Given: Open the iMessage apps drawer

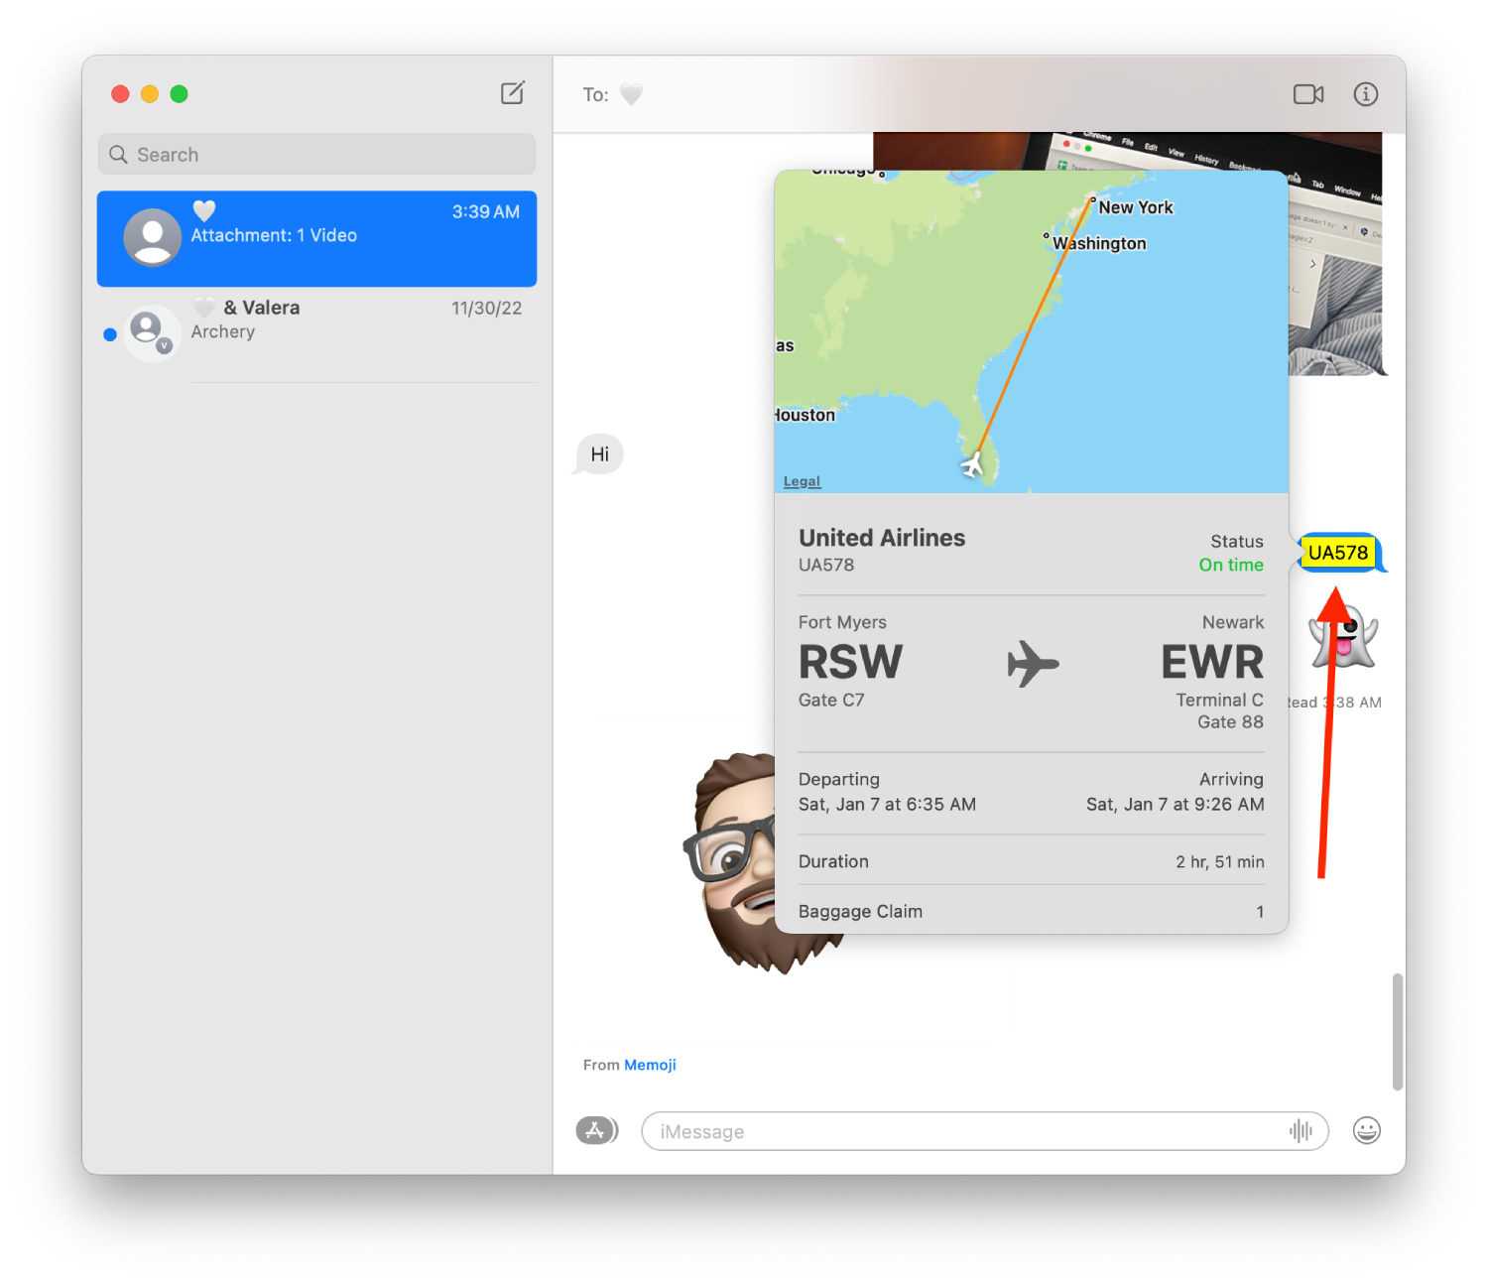Looking at the screenshot, I should tap(596, 1130).
